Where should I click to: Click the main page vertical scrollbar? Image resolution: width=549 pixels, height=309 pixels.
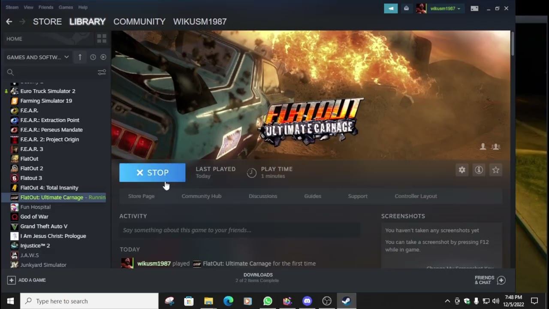(x=512, y=43)
